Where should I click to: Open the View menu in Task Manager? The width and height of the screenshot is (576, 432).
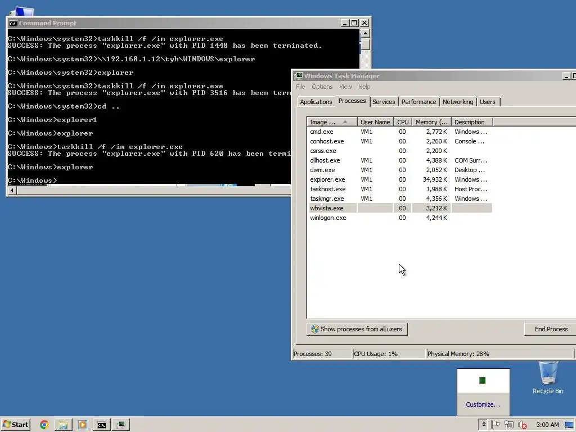tap(345, 87)
